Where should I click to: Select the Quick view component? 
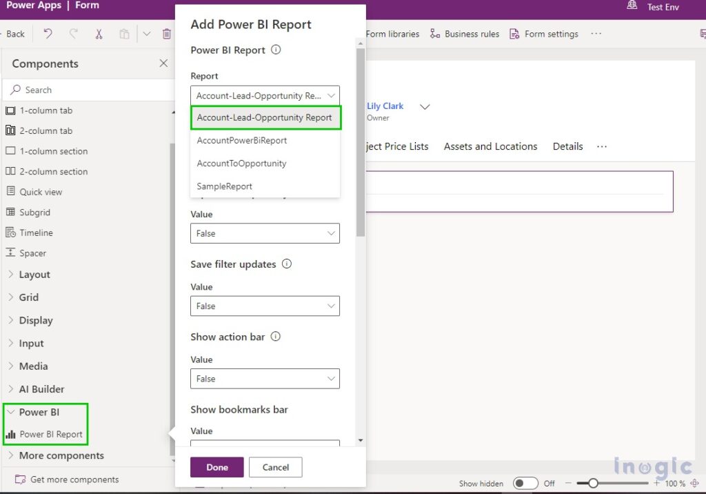40,191
